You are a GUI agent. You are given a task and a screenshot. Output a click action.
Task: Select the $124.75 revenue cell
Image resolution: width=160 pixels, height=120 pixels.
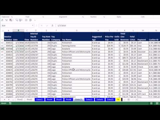(125, 46)
